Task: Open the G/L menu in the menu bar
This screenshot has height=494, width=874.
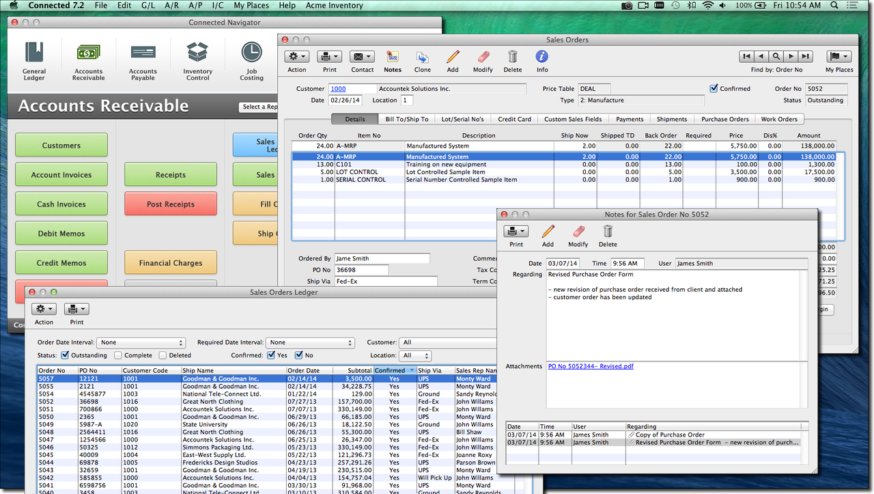Action: pyautogui.click(x=147, y=5)
